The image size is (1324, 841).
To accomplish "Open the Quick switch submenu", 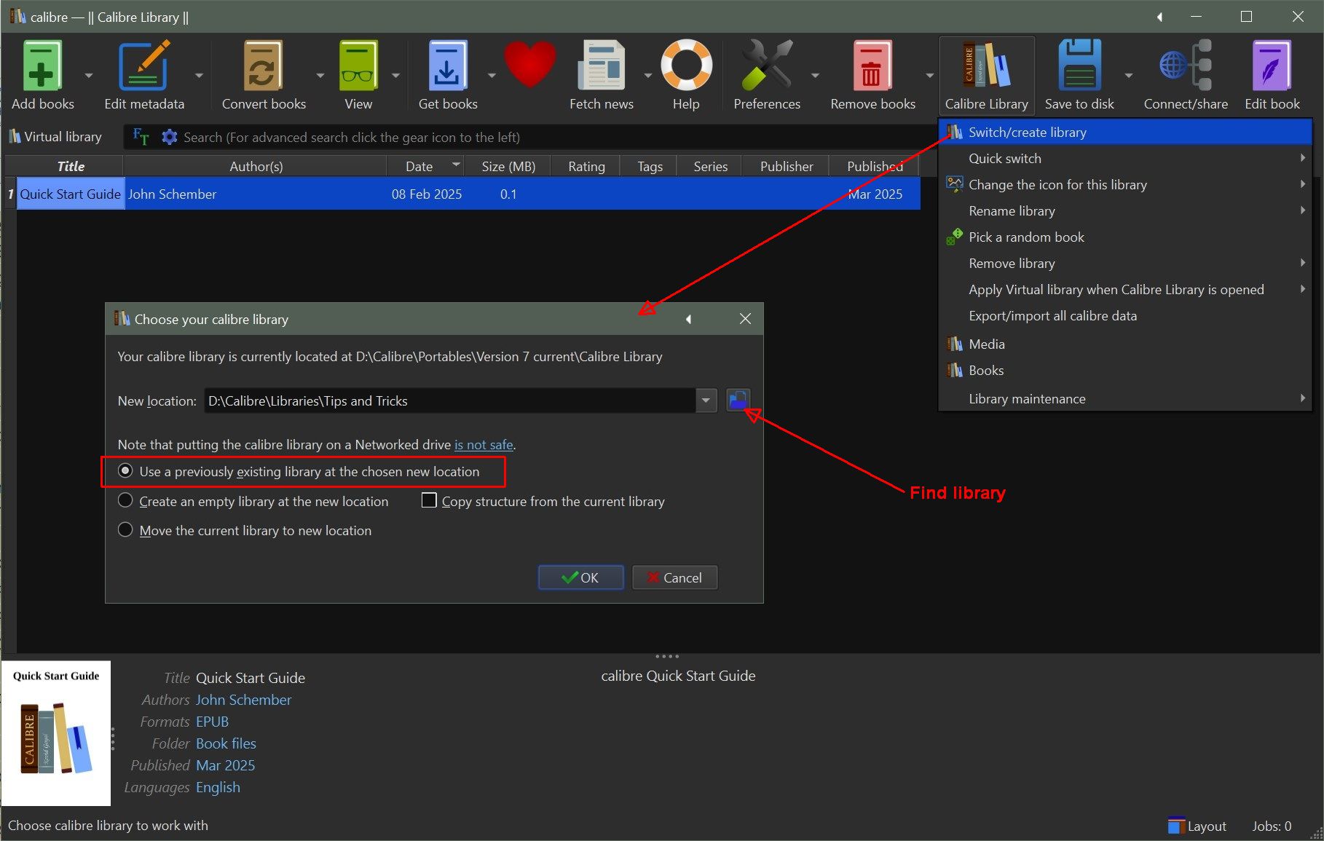I will [x=1125, y=158].
